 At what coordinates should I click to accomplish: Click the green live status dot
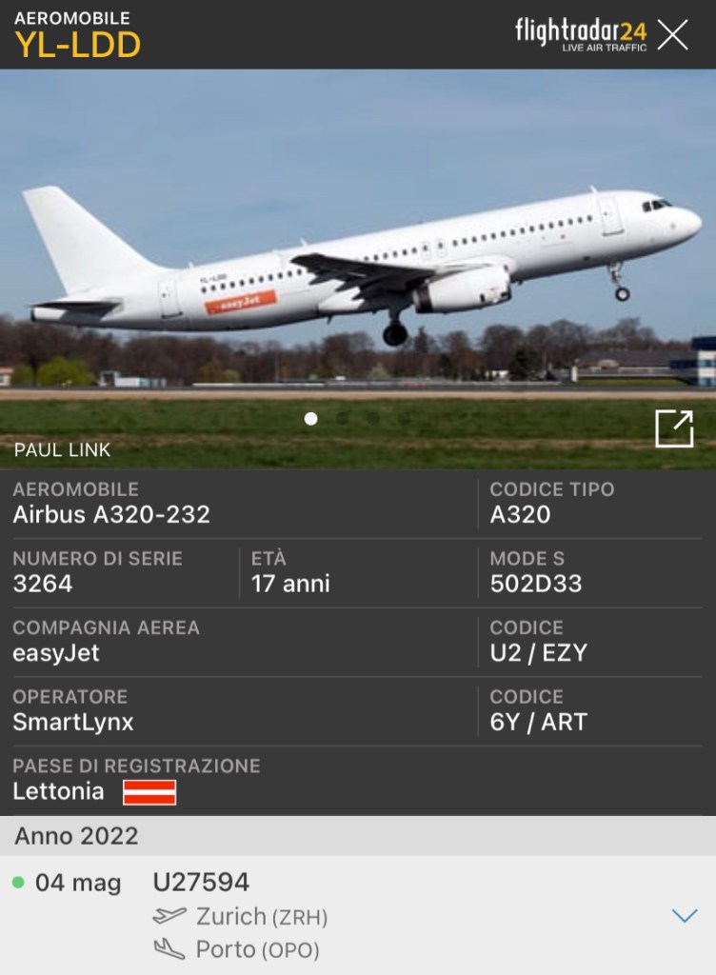pyautogui.click(x=18, y=882)
